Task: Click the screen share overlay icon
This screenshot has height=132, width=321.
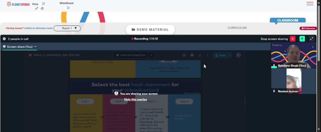Action: [x=116, y=93]
